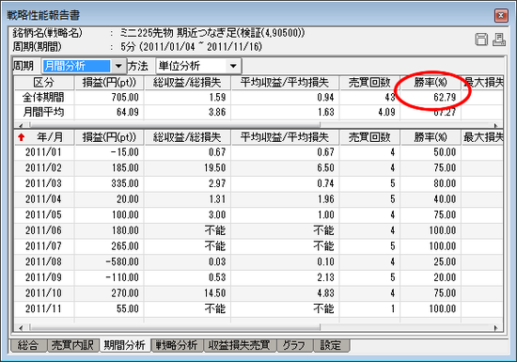The width and height of the screenshot is (517, 362).
Task: Select the 2011/02 row
Action: point(258,167)
